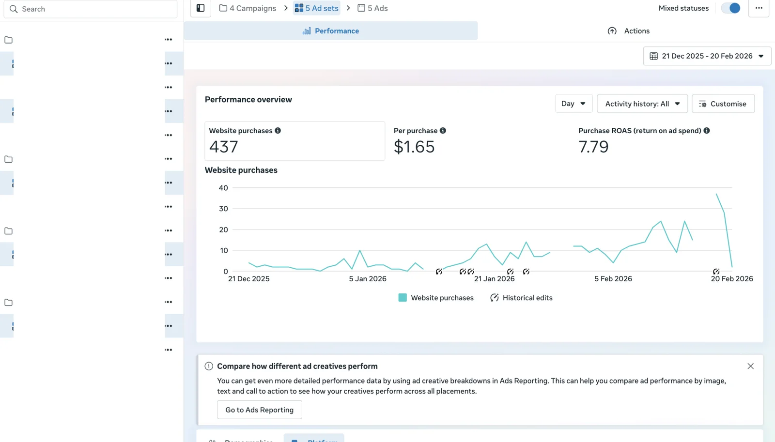
Task: Click the Customise button
Action: (x=723, y=104)
